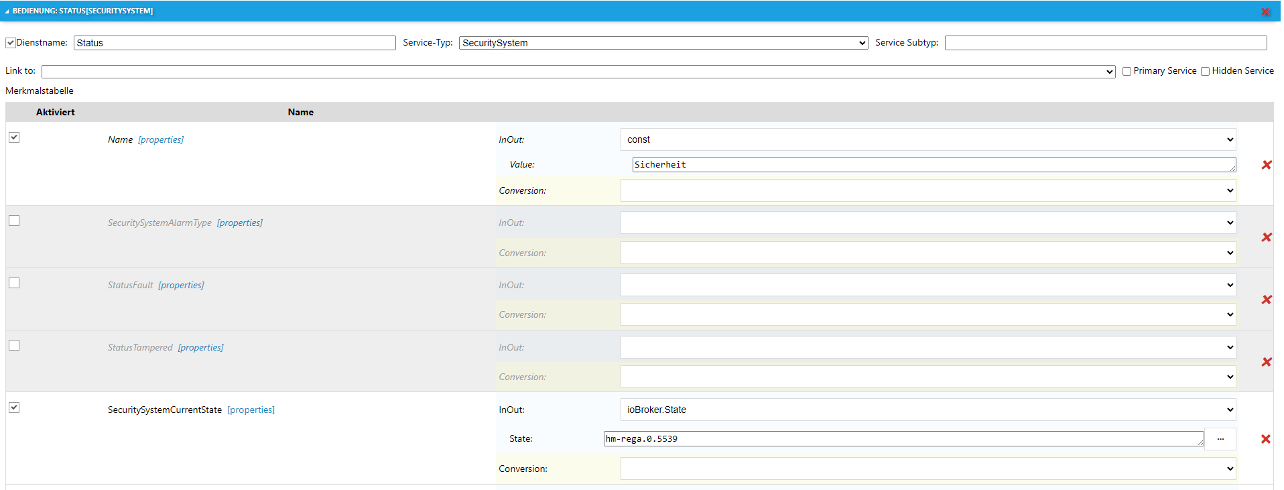1284x490 pixels.
Task: Edit the Value field containing Sicherheit
Action: [x=934, y=165]
